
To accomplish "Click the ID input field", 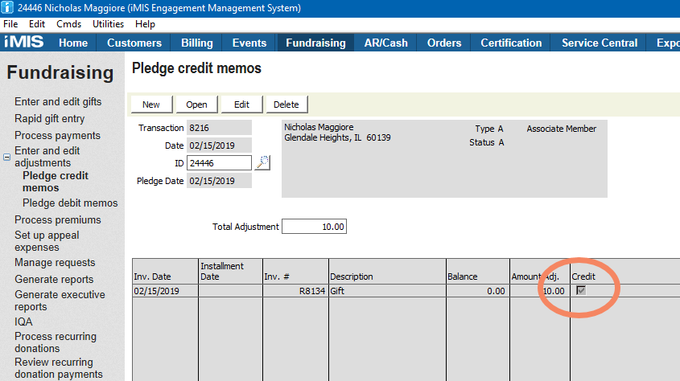I will pyautogui.click(x=219, y=163).
